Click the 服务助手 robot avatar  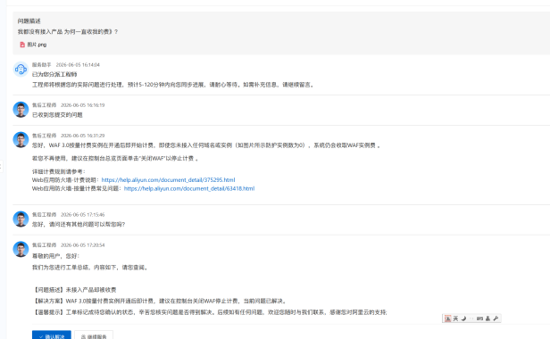[21, 69]
